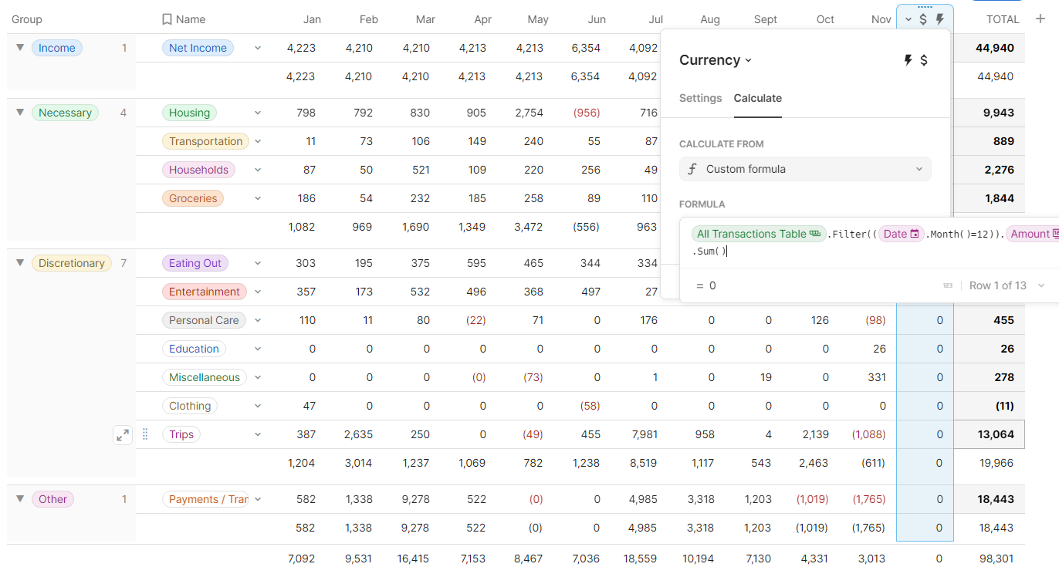1059x584 pixels.
Task: Click the calendar icon in the Date chip
Action: click(x=915, y=234)
